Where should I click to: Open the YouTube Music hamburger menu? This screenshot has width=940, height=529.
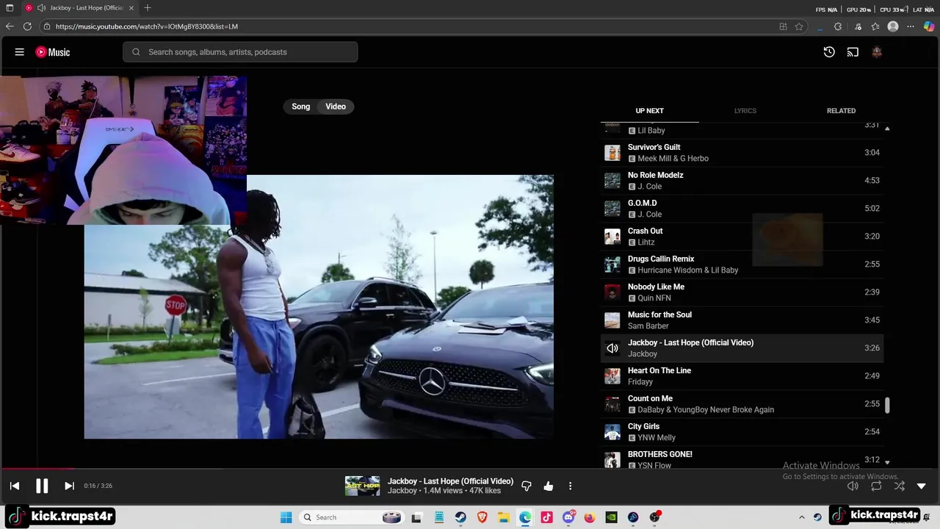[20, 52]
